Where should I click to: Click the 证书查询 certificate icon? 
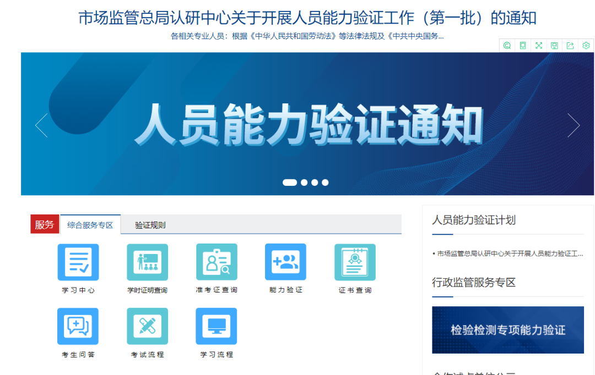(355, 262)
